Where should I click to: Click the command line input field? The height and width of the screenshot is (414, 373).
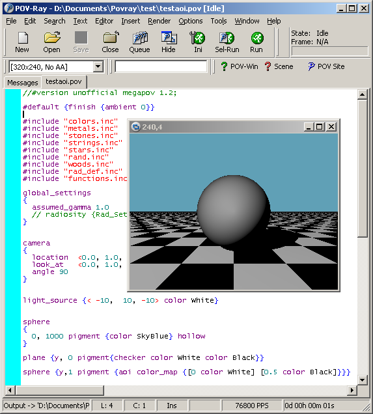pos(161,66)
